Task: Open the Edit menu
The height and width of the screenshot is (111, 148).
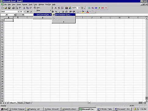Action: 9,5
